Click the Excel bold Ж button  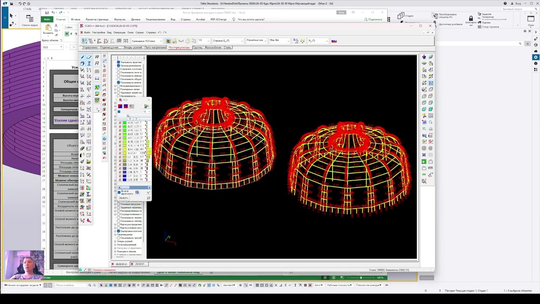(x=67, y=34)
